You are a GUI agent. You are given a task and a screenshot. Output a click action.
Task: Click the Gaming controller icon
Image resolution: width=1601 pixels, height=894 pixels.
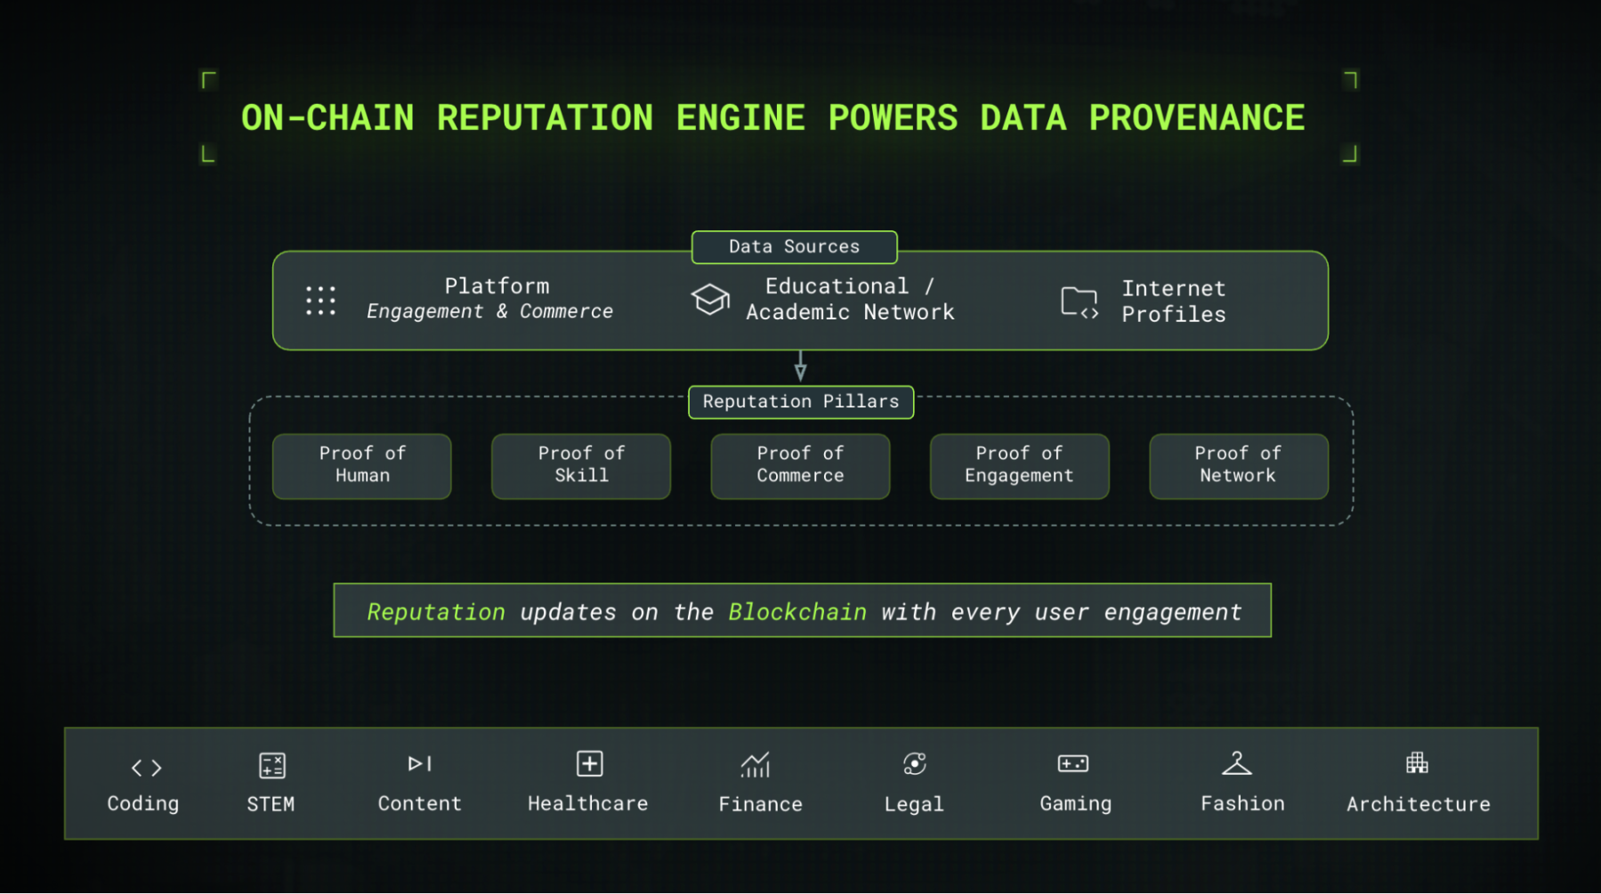click(1072, 763)
